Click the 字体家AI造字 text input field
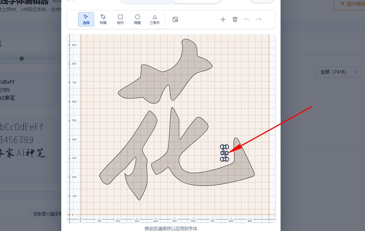Image resolution: width=365 pixels, height=231 pixels. pos(45,214)
